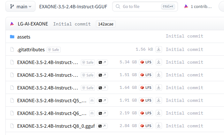Open the 1 contributor link

click(x=198, y=7)
